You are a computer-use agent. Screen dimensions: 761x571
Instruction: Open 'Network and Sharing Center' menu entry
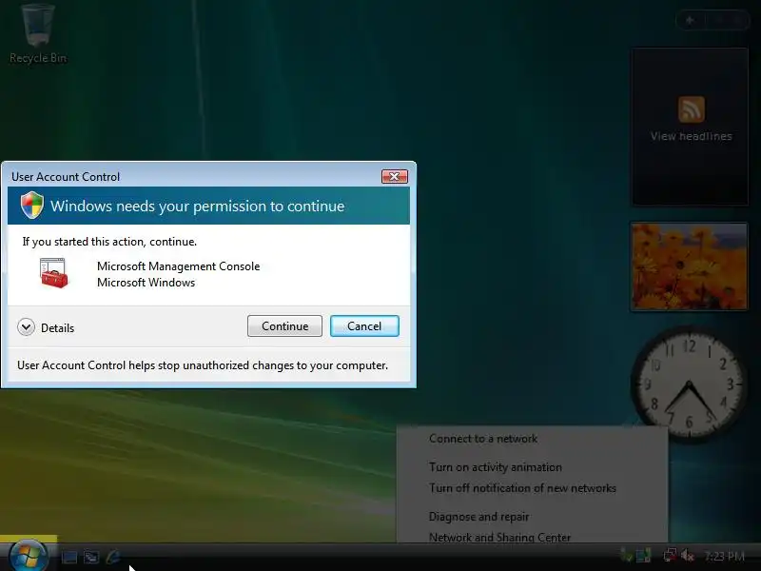pyautogui.click(x=499, y=537)
